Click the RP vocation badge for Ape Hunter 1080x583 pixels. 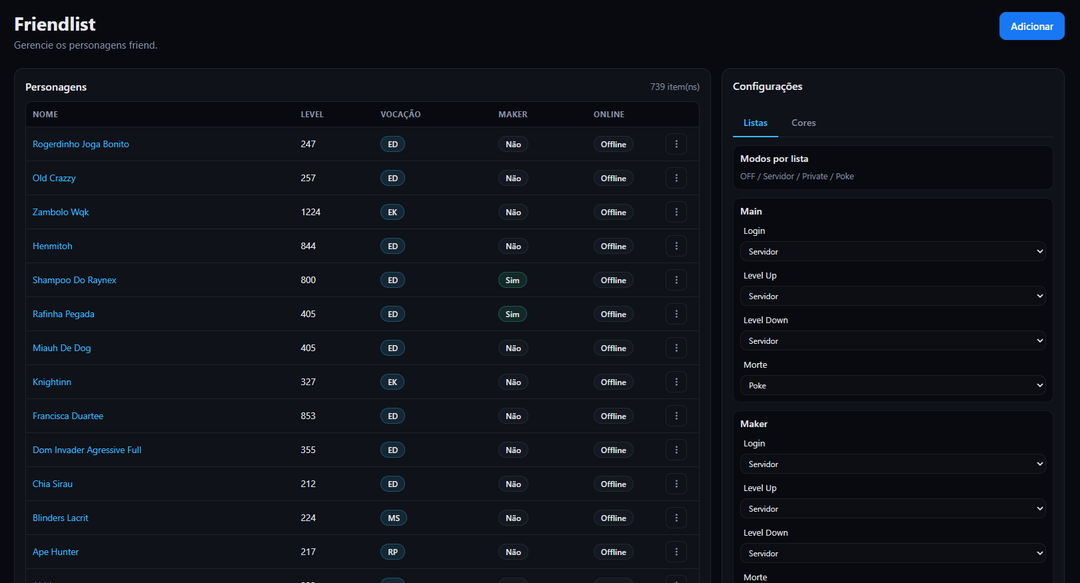point(393,552)
